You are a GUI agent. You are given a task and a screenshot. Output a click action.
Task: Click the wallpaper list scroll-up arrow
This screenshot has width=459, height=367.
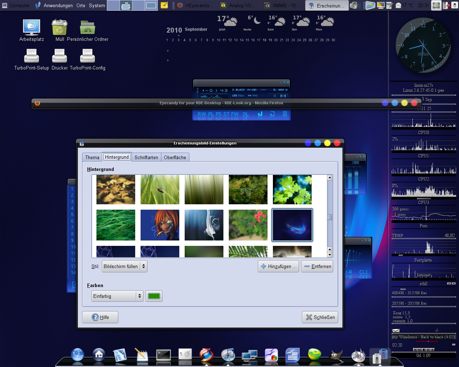tap(330, 177)
